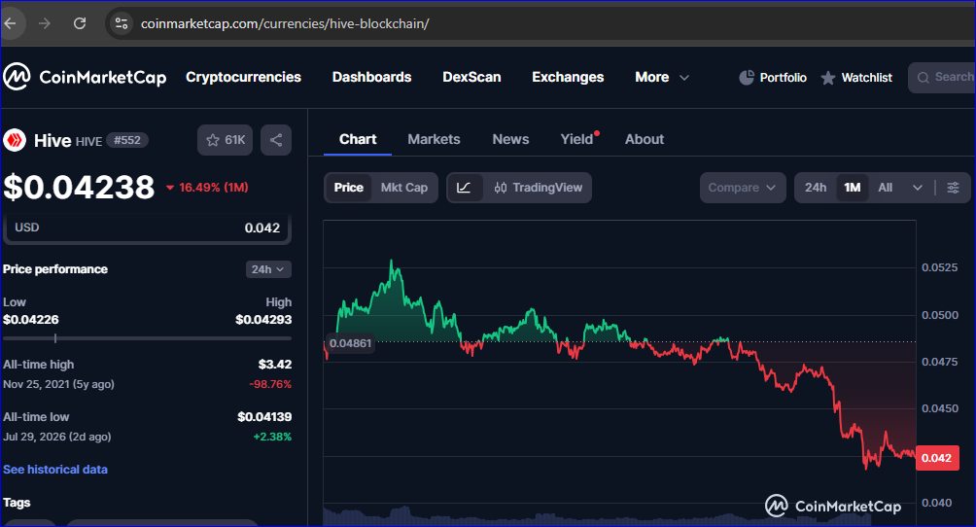The height and width of the screenshot is (527, 976).
Task: Click the Watchlist star icon
Action: 828,78
